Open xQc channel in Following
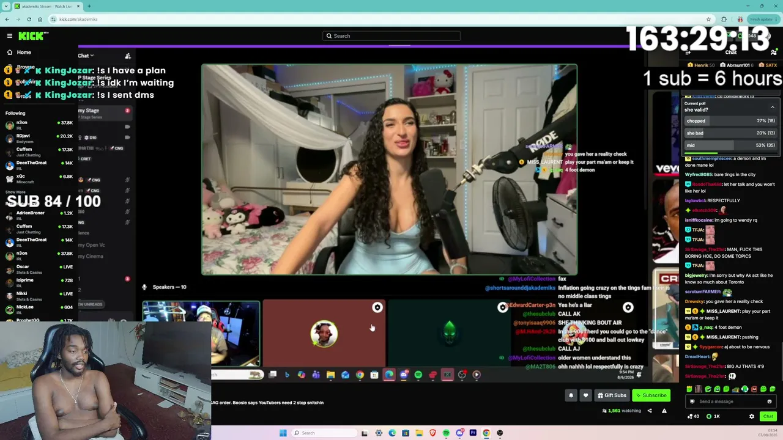783x440 pixels. point(39,179)
